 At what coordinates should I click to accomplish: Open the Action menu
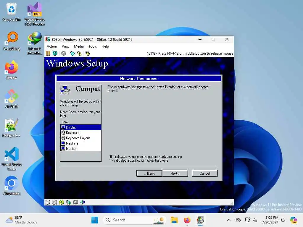click(52, 46)
